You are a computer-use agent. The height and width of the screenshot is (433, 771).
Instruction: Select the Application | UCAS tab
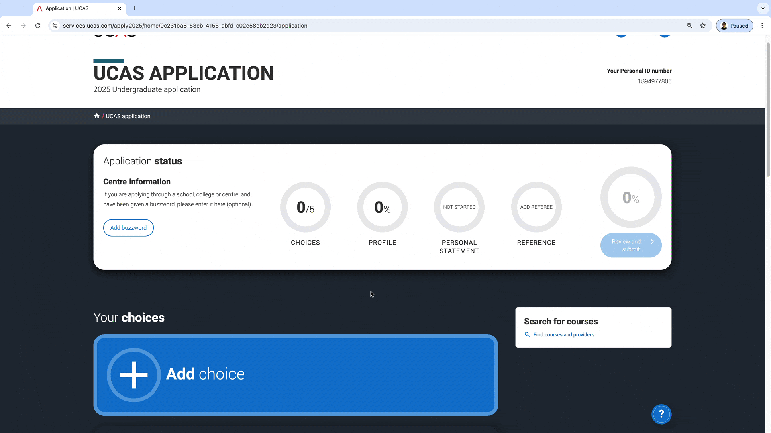point(80,8)
